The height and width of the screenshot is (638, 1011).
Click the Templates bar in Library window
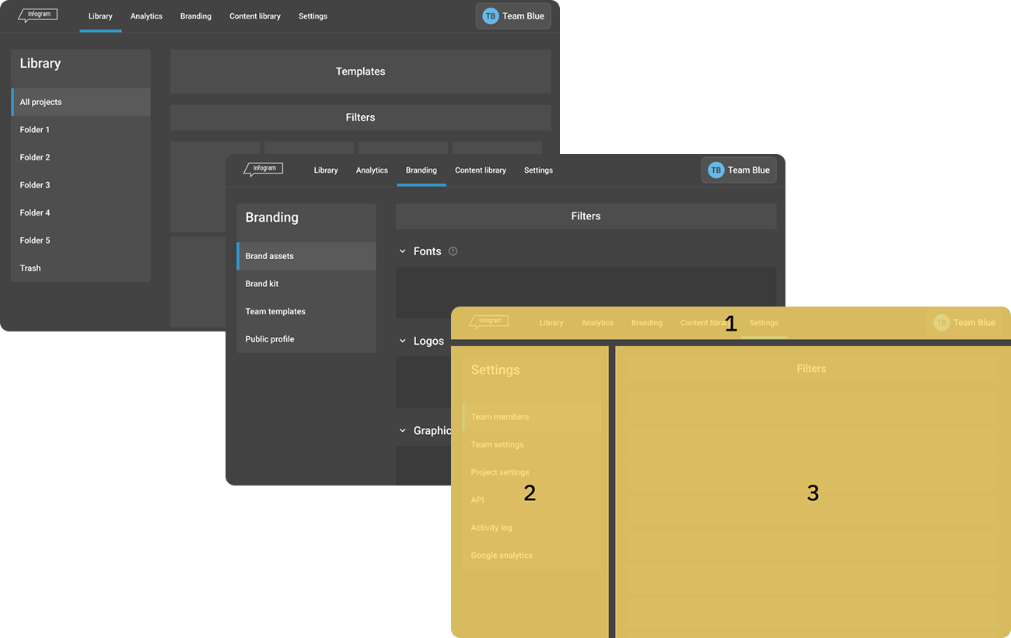[361, 72]
